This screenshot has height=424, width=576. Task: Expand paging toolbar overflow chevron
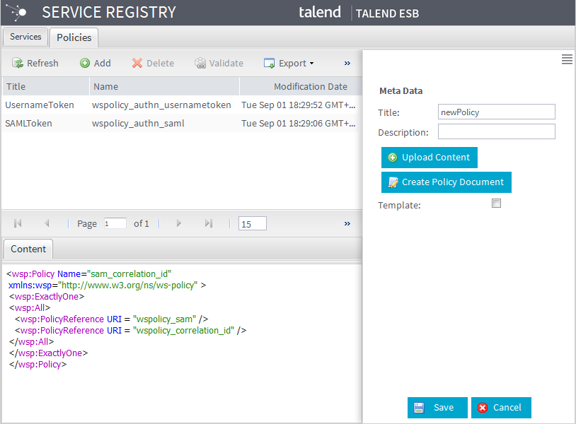pos(347,223)
